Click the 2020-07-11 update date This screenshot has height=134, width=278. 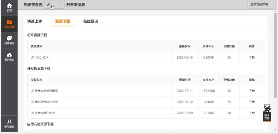tap(185, 91)
